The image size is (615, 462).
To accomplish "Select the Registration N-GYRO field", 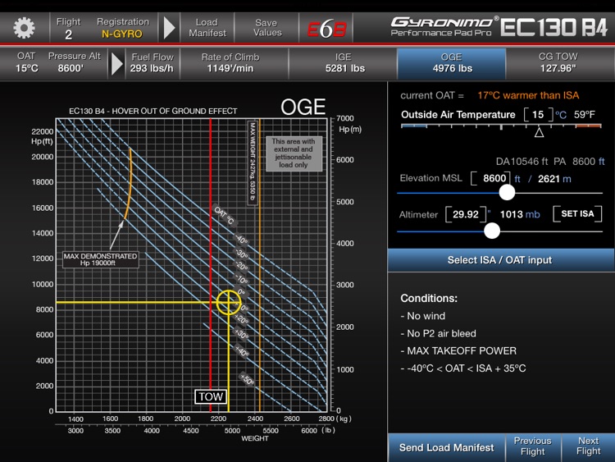I will click(122, 28).
